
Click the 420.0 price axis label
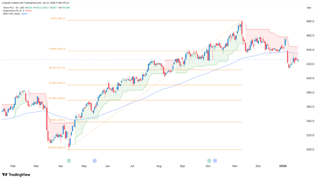point(310,64)
